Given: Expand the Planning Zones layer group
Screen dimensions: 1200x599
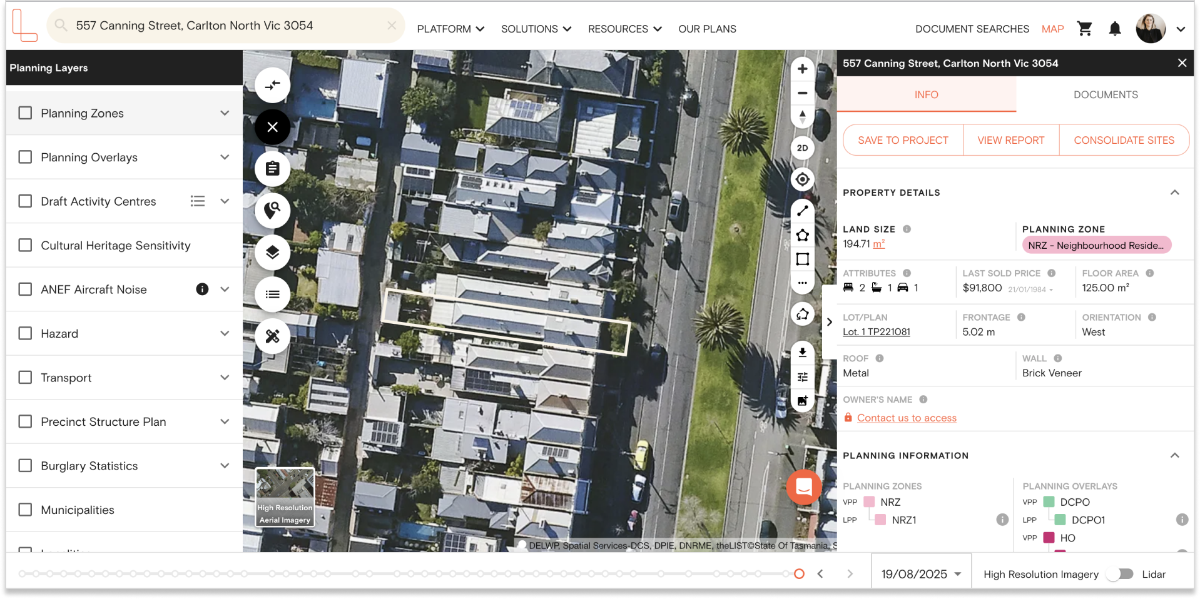Looking at the screenshot, I should 225,113.
